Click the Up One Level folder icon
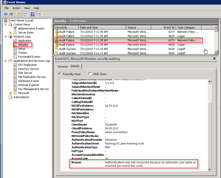 19,14
